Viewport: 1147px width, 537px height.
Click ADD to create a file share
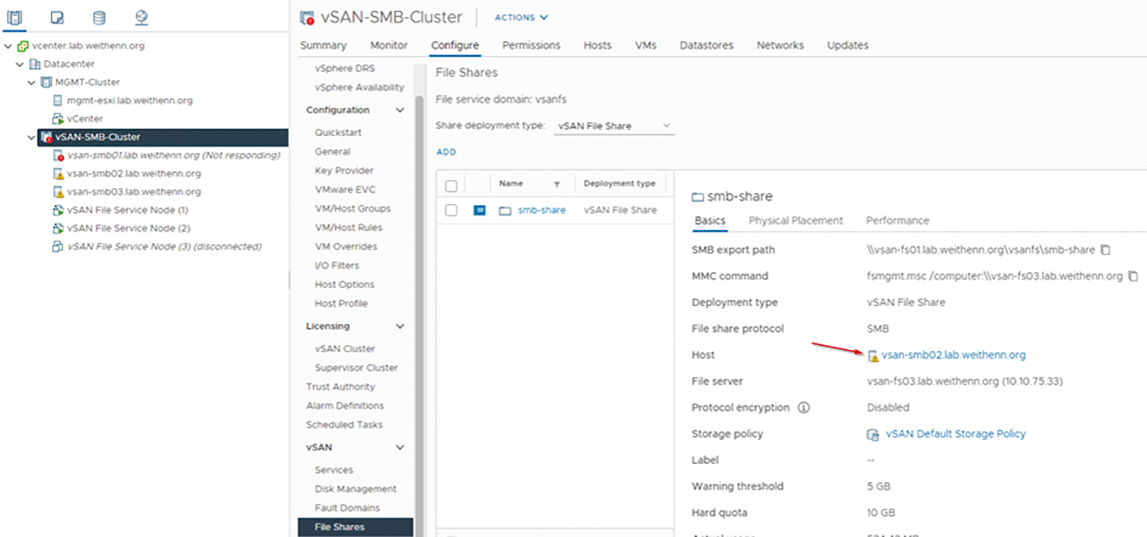coord(446,151)
